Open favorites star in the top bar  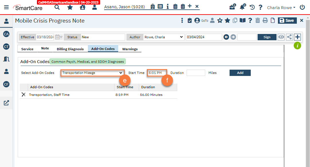click(70, 7)
